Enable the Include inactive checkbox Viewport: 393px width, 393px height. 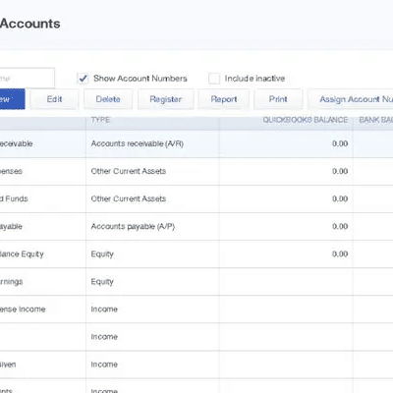click(x=214, y=79)
